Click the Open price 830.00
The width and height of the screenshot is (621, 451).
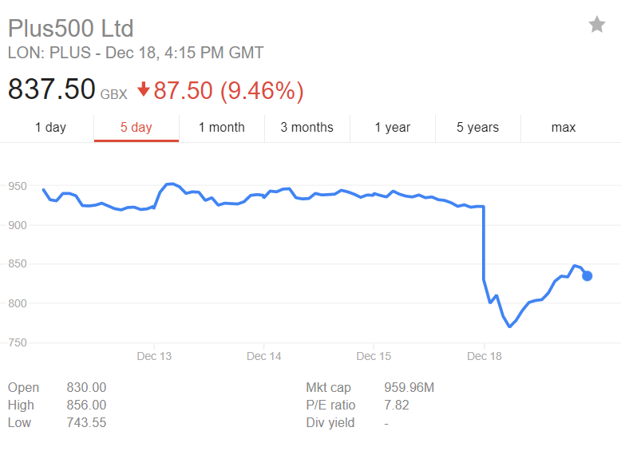click(86, 387)
